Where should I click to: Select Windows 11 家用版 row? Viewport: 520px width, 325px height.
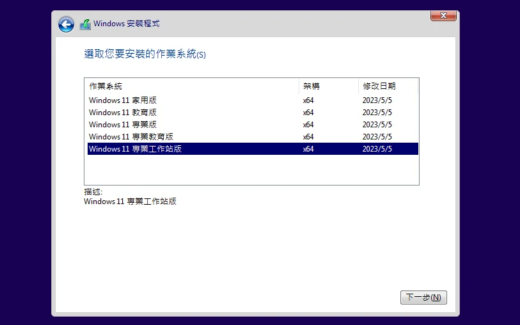click(x=253, y=100)
